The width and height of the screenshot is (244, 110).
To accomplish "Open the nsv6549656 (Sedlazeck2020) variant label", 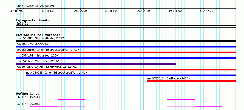I will tap(38, 61).
